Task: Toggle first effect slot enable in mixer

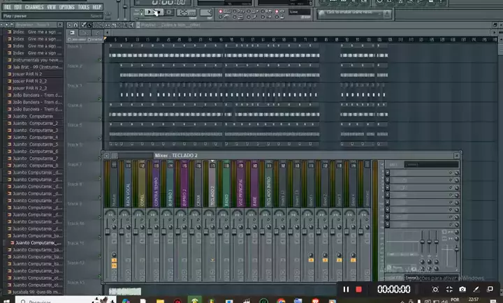Action: [x=452, y=172]
